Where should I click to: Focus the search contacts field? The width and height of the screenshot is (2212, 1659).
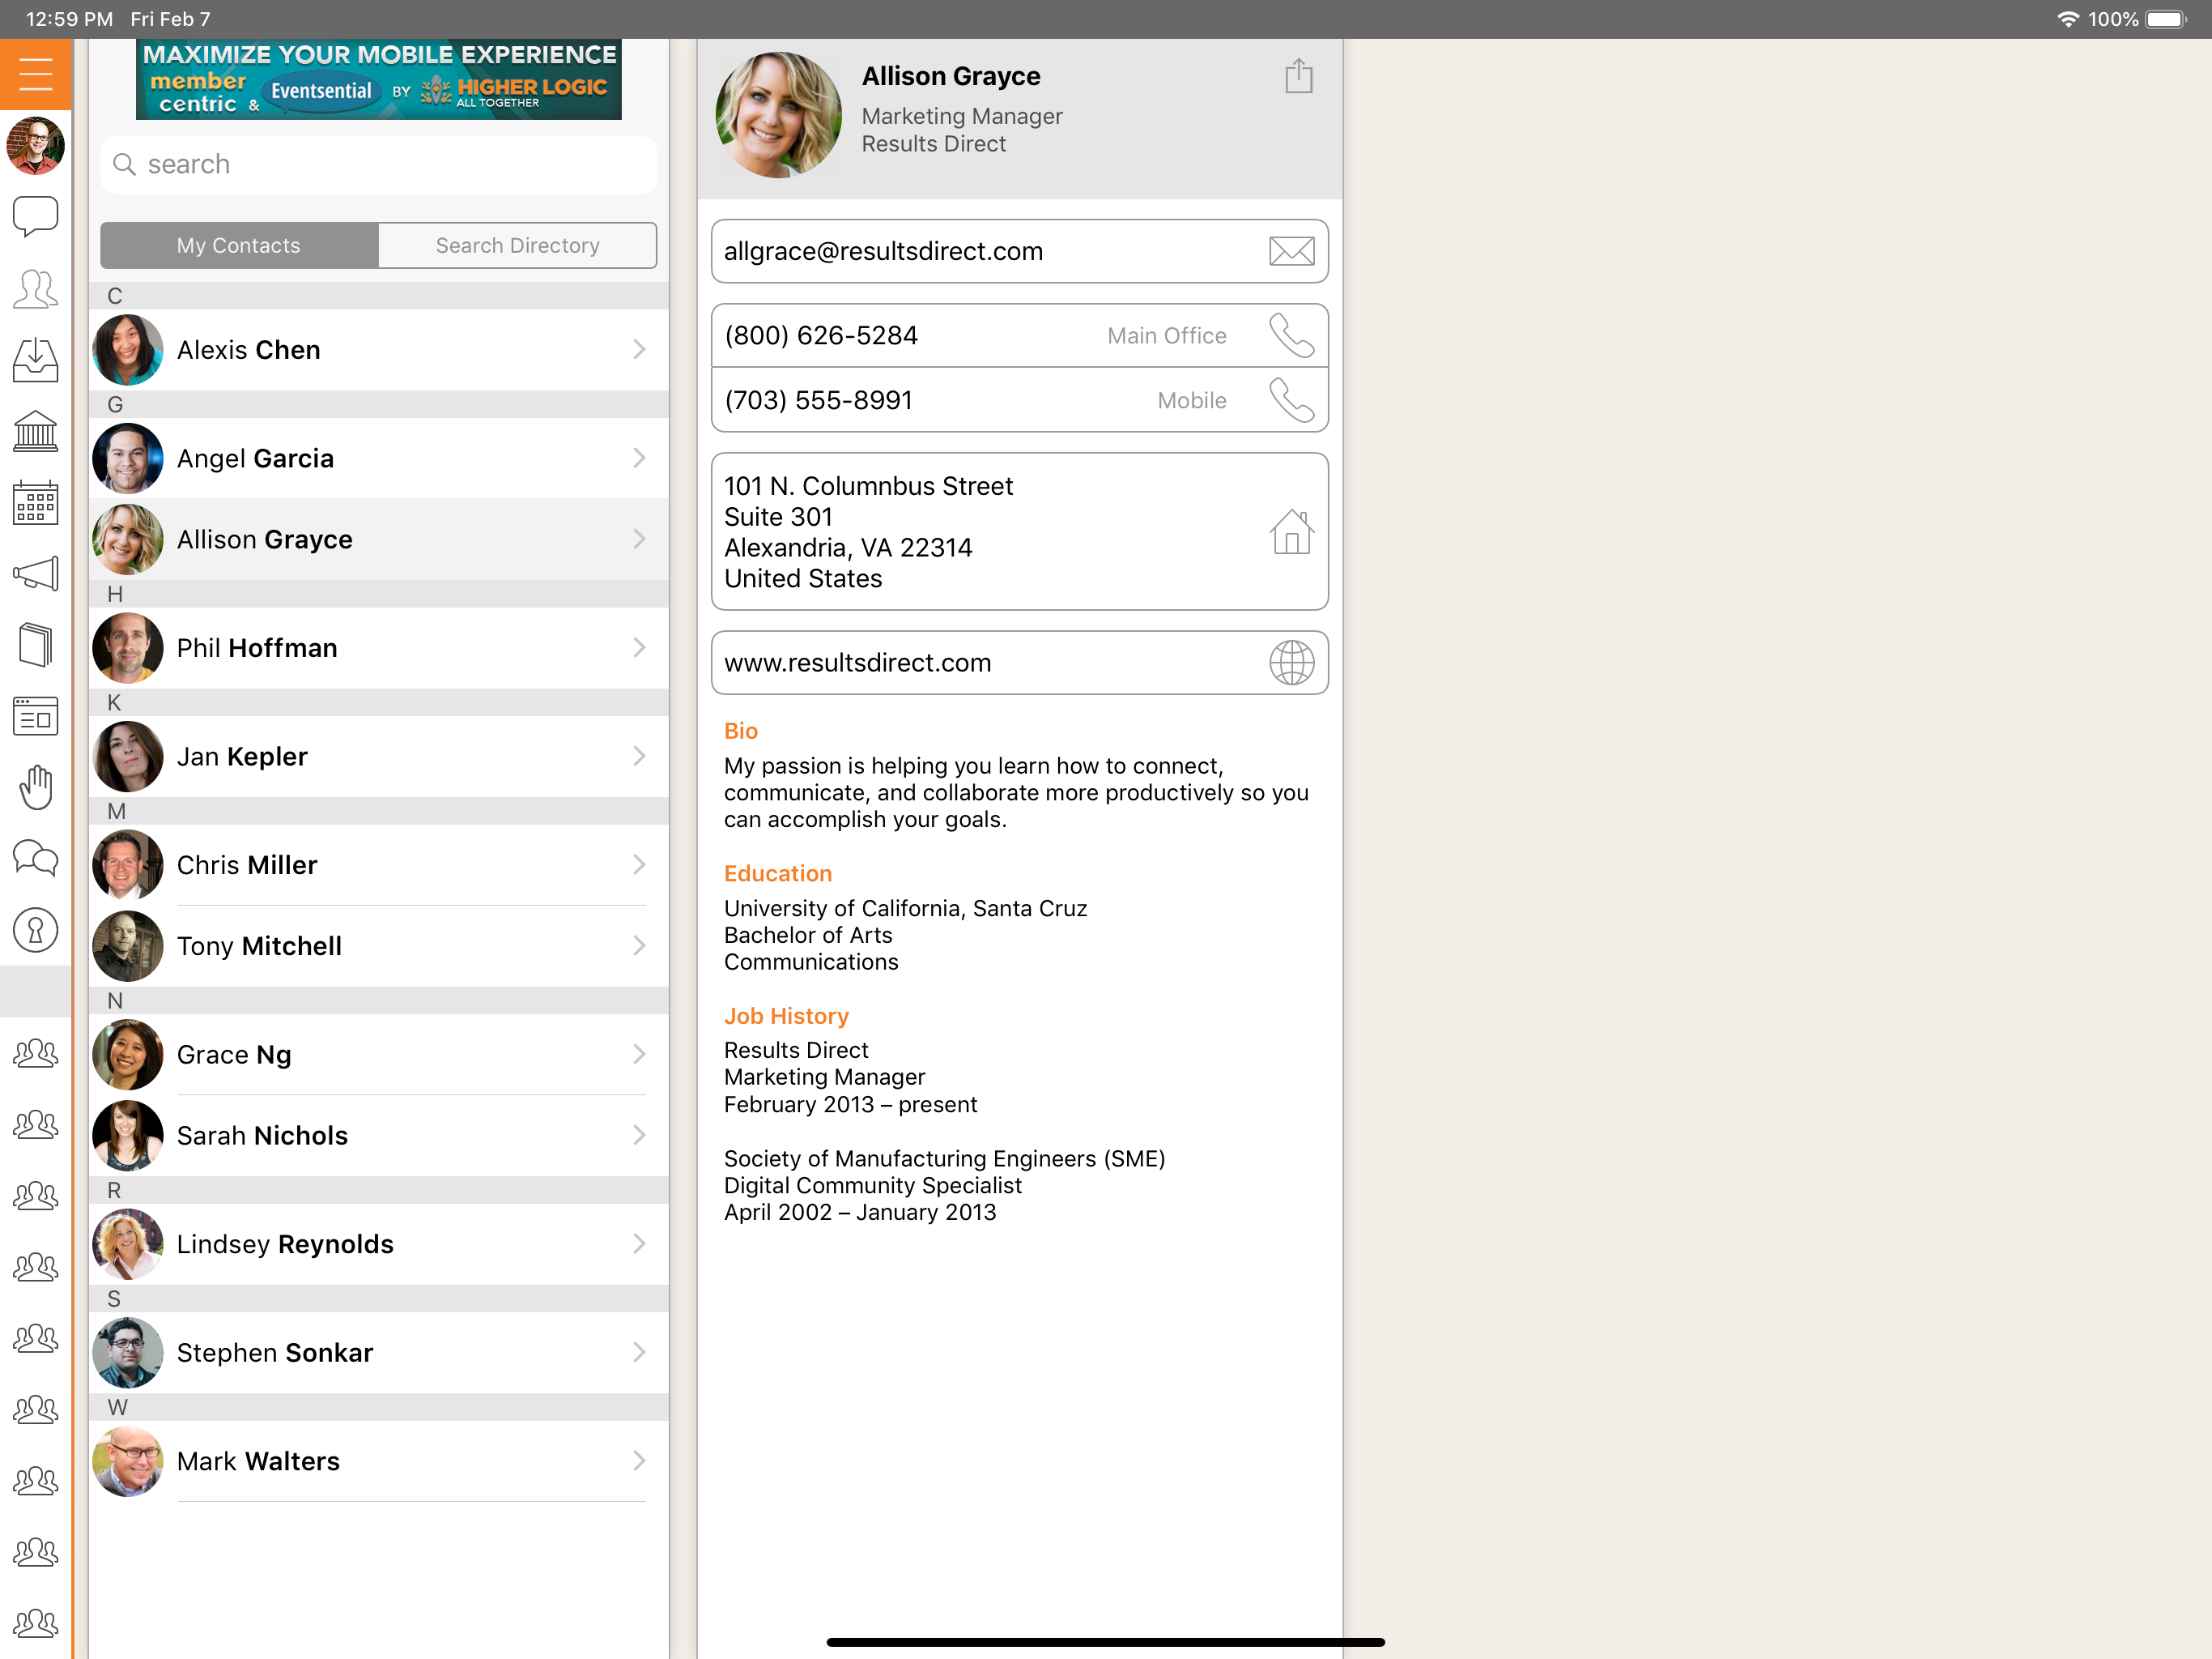coord(378,164)
